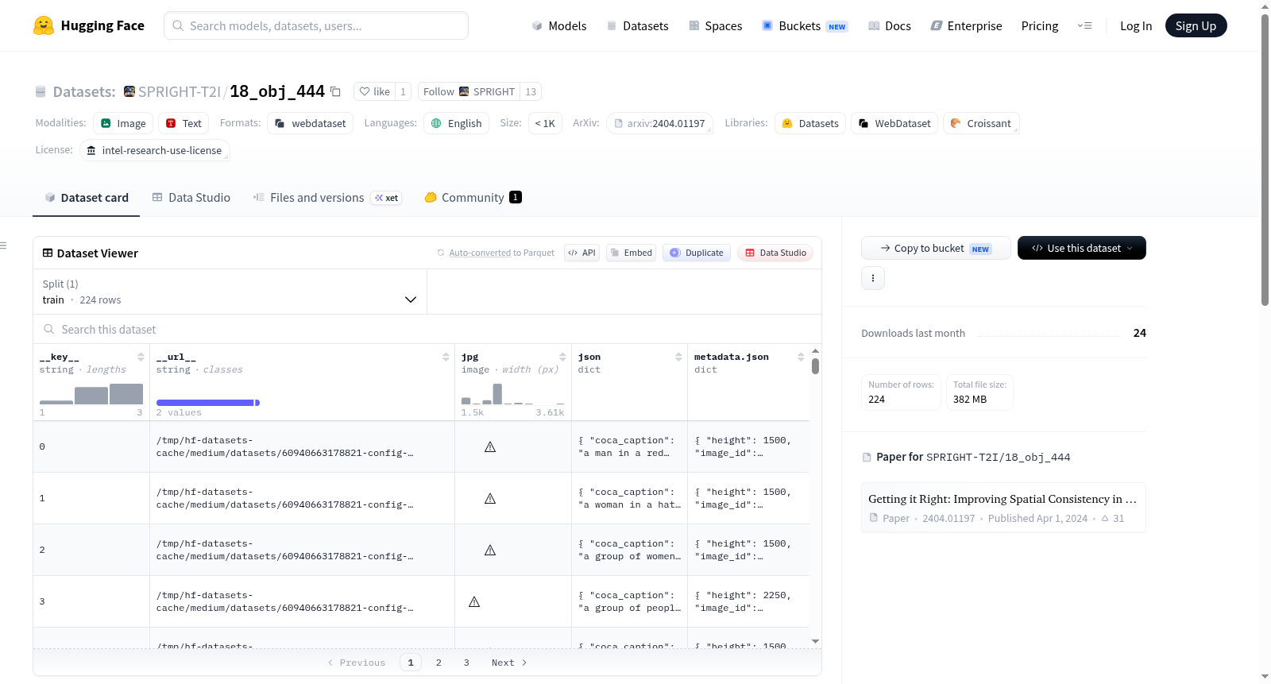Switch to Files and versions tab

click(x=327, y=197)
